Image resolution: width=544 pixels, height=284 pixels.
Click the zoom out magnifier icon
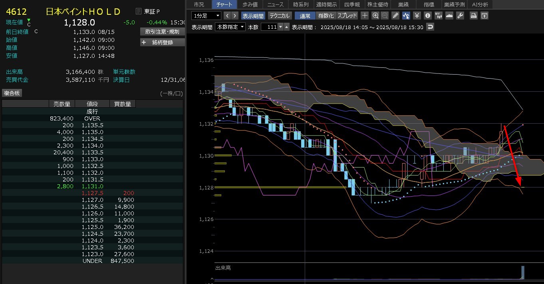[385, 16]
